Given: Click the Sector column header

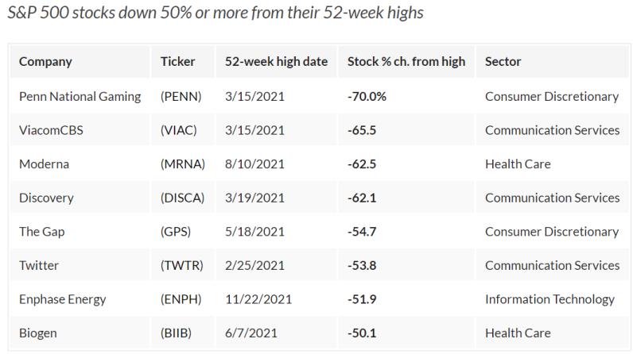Looking at the screenshot, I should point(503,62).
